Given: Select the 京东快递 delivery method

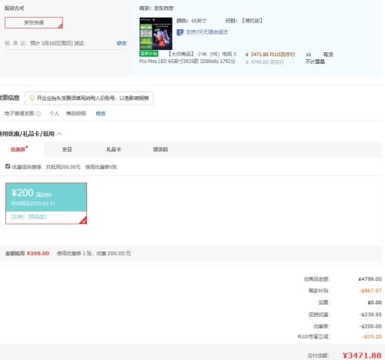Looking at the screenshot, I should coord(34,22).
